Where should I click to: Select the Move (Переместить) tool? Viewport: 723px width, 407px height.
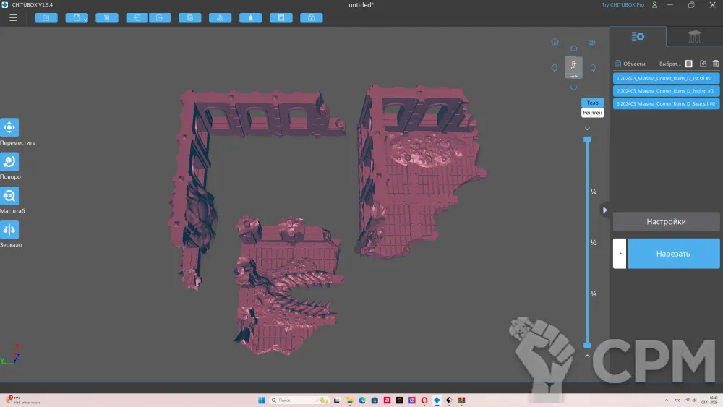click(9, 127)
